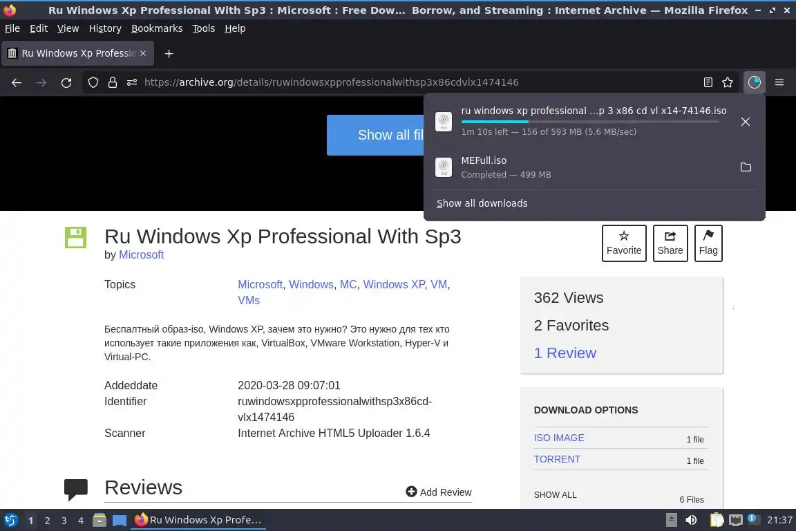Open the VMs topic link

(x=249, y=300)
